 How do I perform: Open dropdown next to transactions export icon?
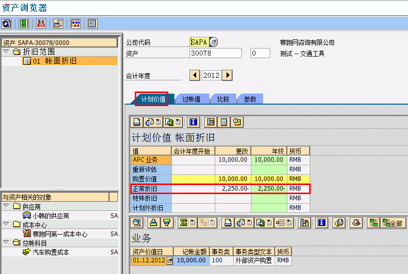pyautogui.click(x=269, y=222)
